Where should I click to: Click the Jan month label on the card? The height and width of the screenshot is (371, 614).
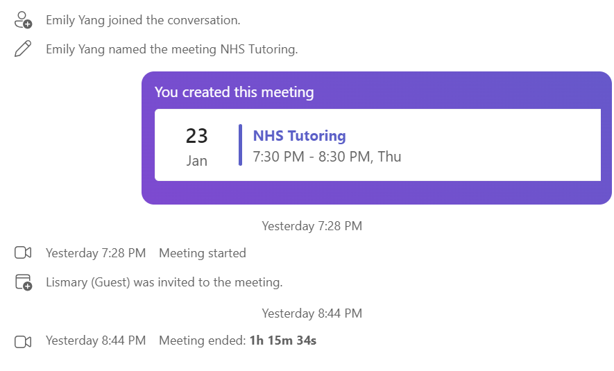pyautogui.click(x=197, y=161)
